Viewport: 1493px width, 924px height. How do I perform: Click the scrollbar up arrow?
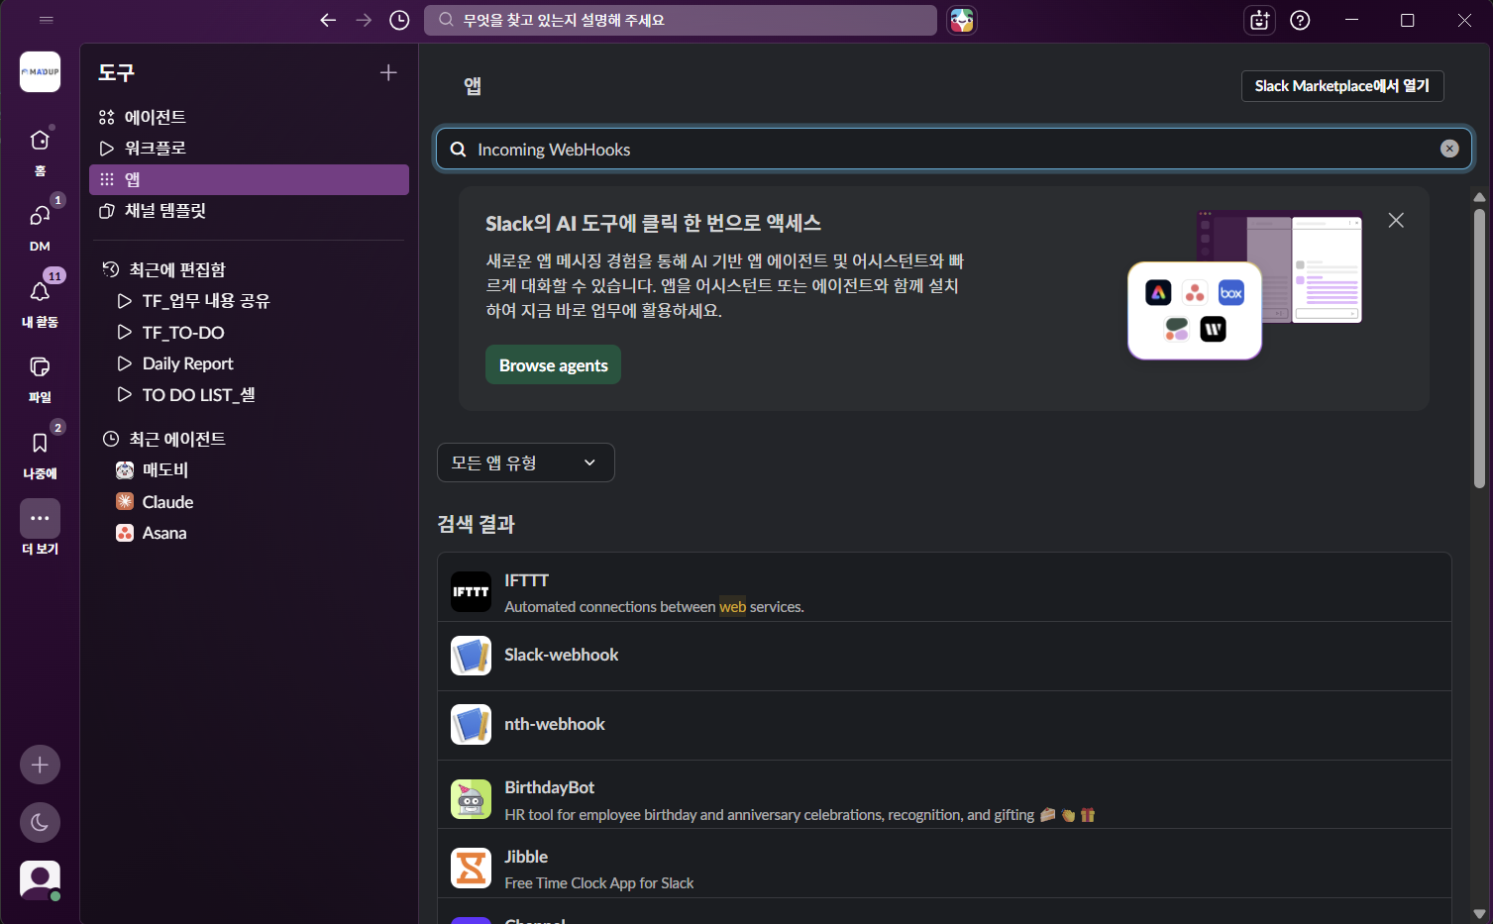(x=1479, y=197)
